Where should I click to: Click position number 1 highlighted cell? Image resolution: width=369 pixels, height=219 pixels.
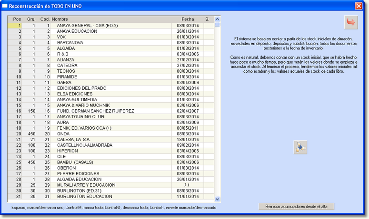(x=15, y=26)
